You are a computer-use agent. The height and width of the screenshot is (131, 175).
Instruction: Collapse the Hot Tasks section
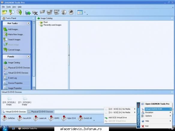(28, 23)
